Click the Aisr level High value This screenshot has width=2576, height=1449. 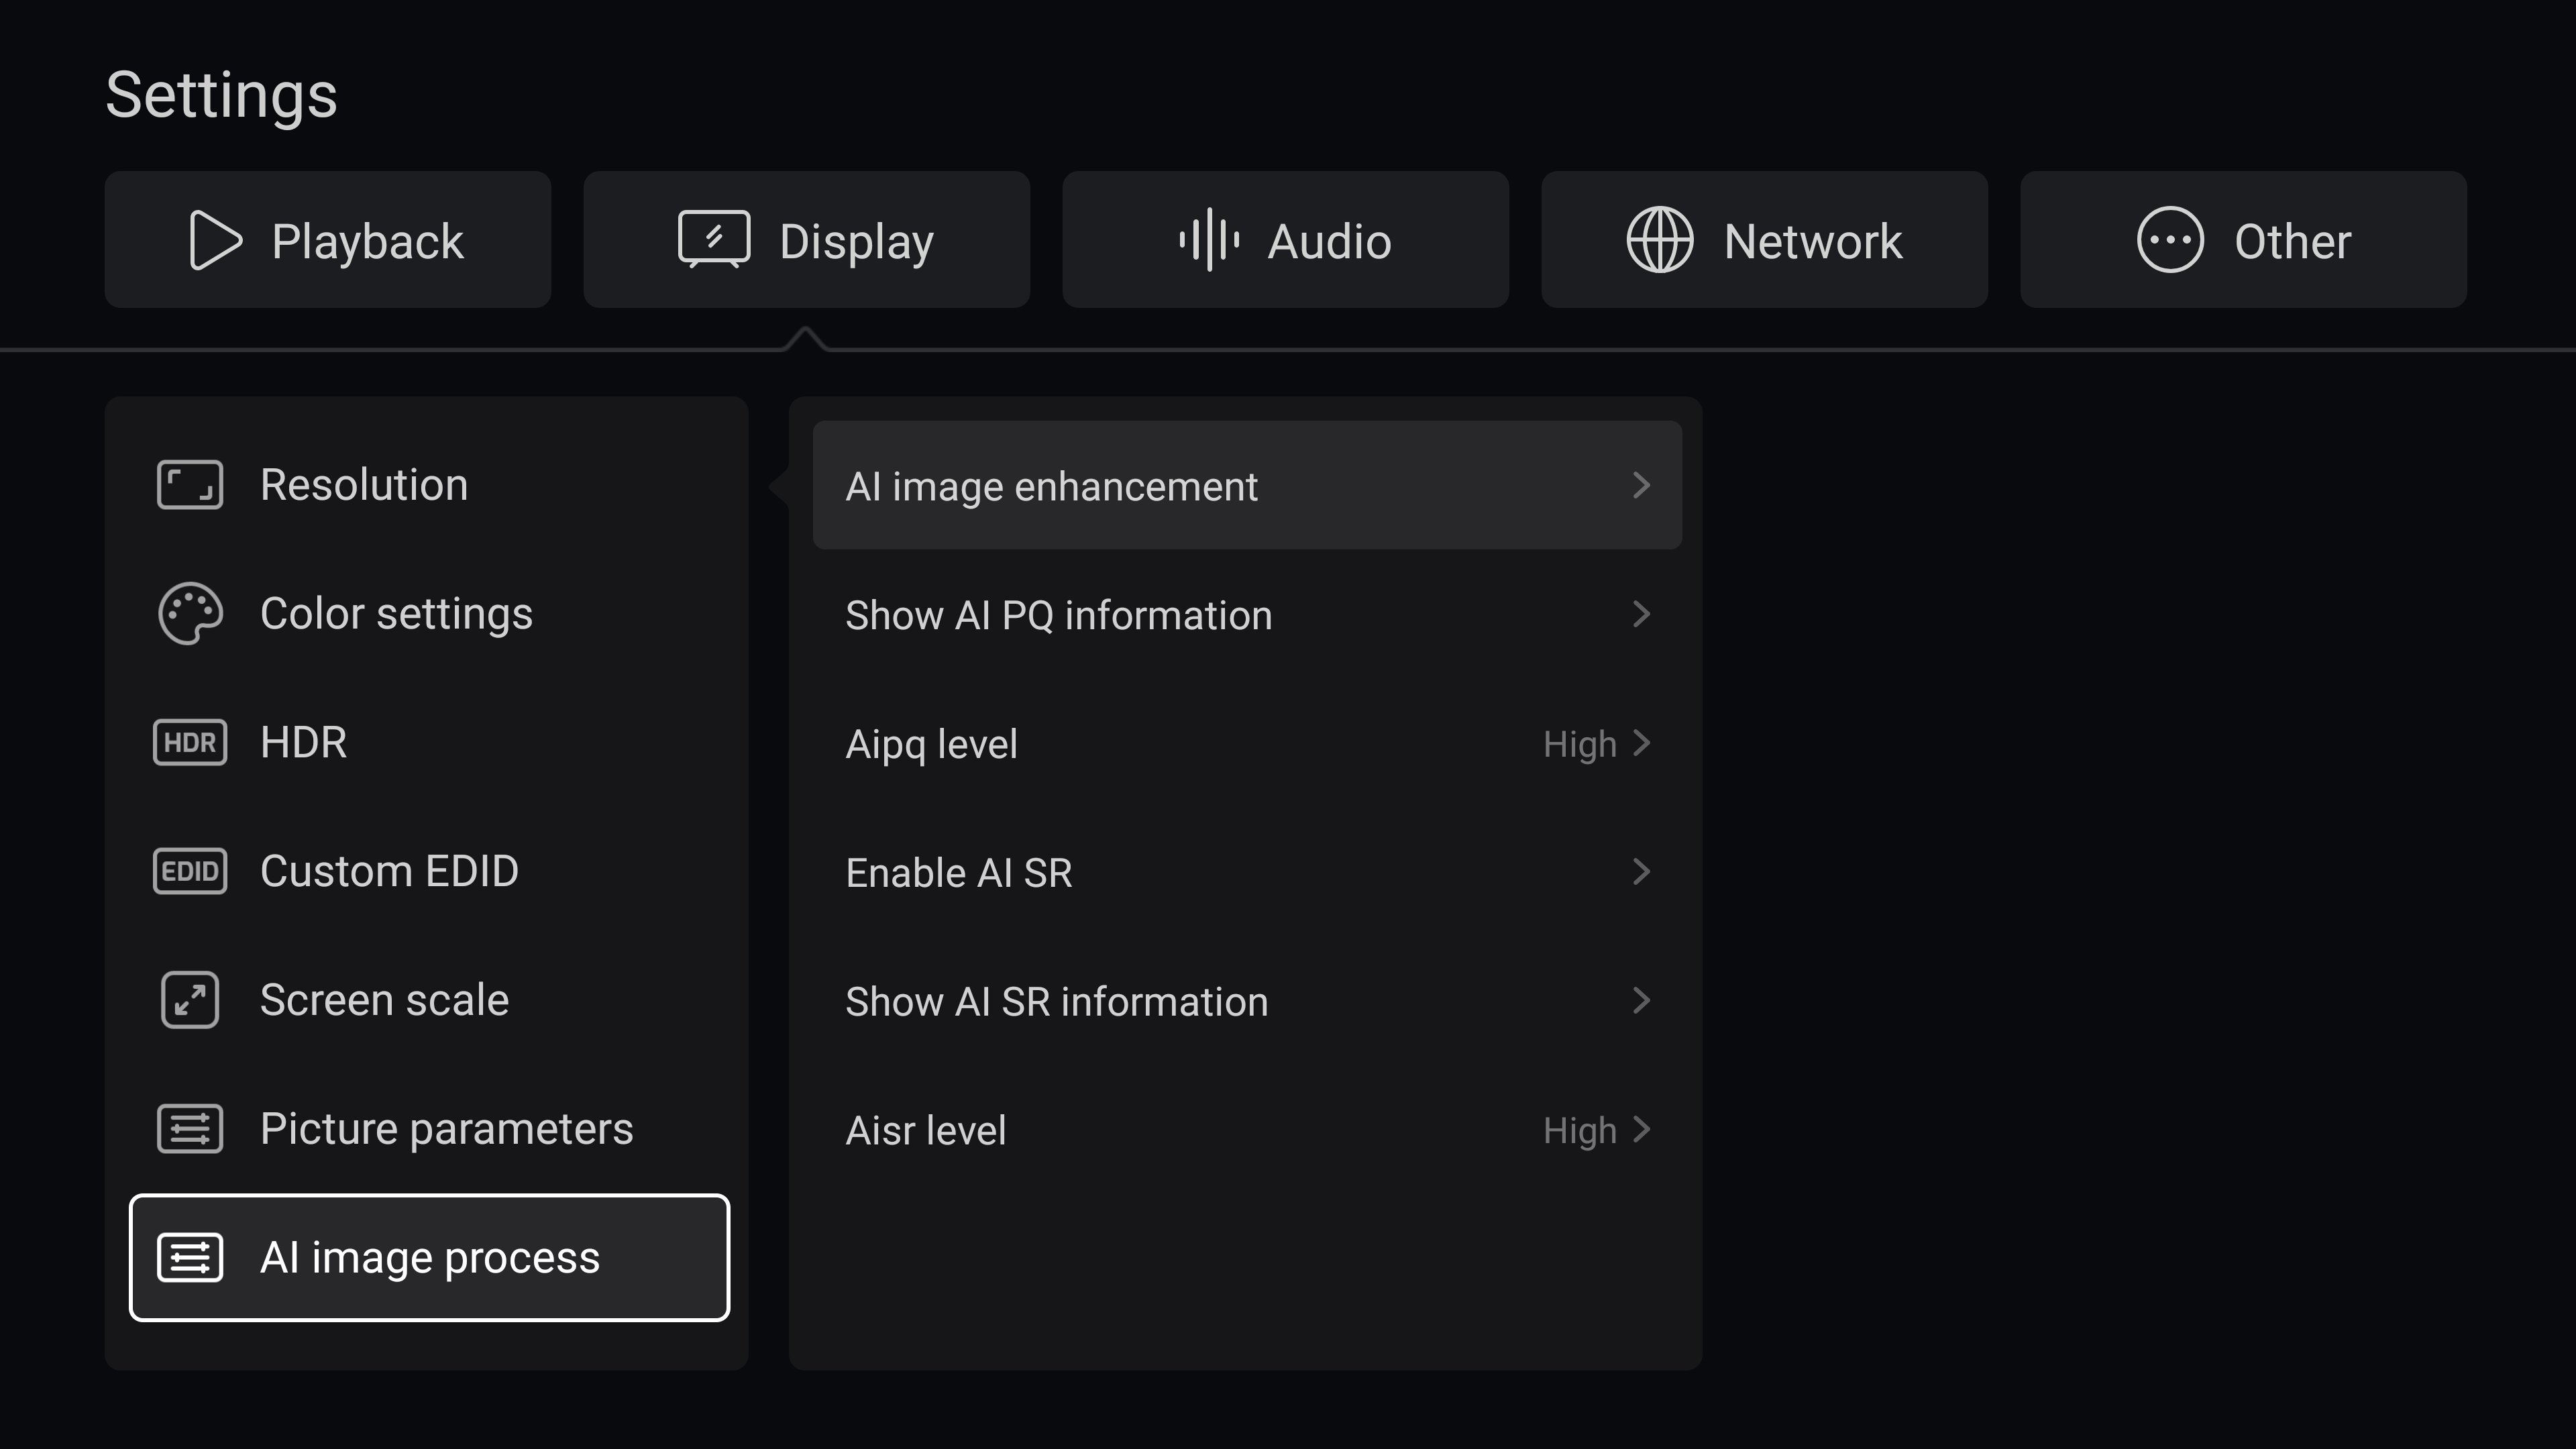(1580, 1132)
